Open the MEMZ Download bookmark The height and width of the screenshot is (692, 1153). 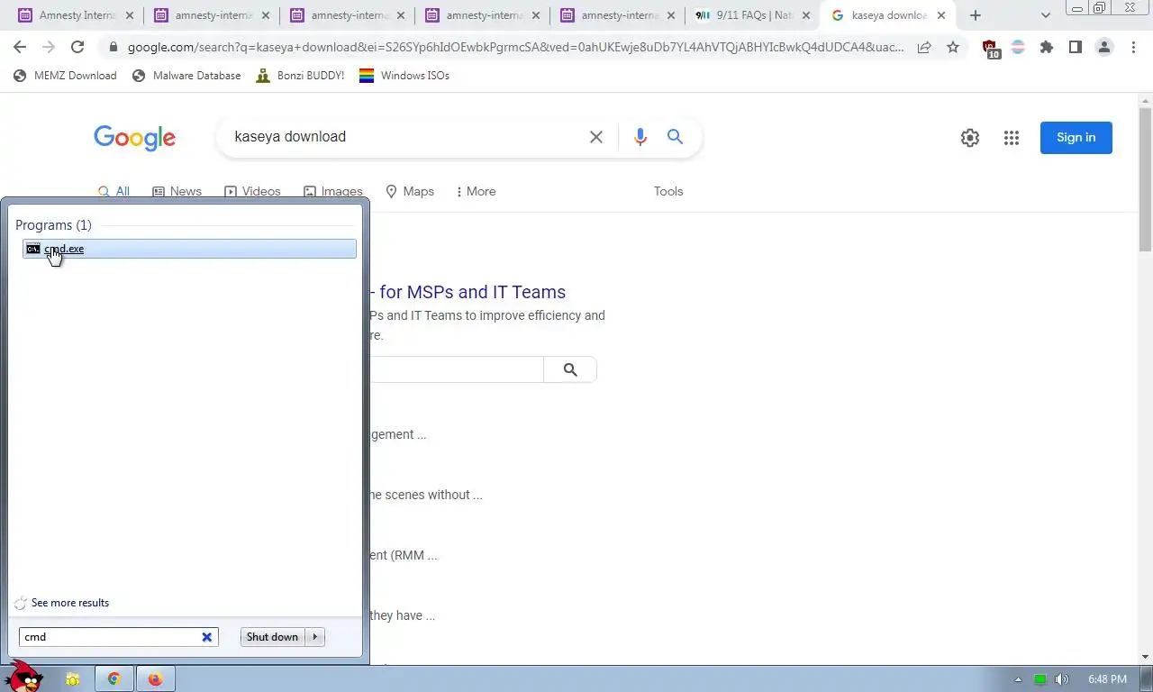tap(65, 76)
